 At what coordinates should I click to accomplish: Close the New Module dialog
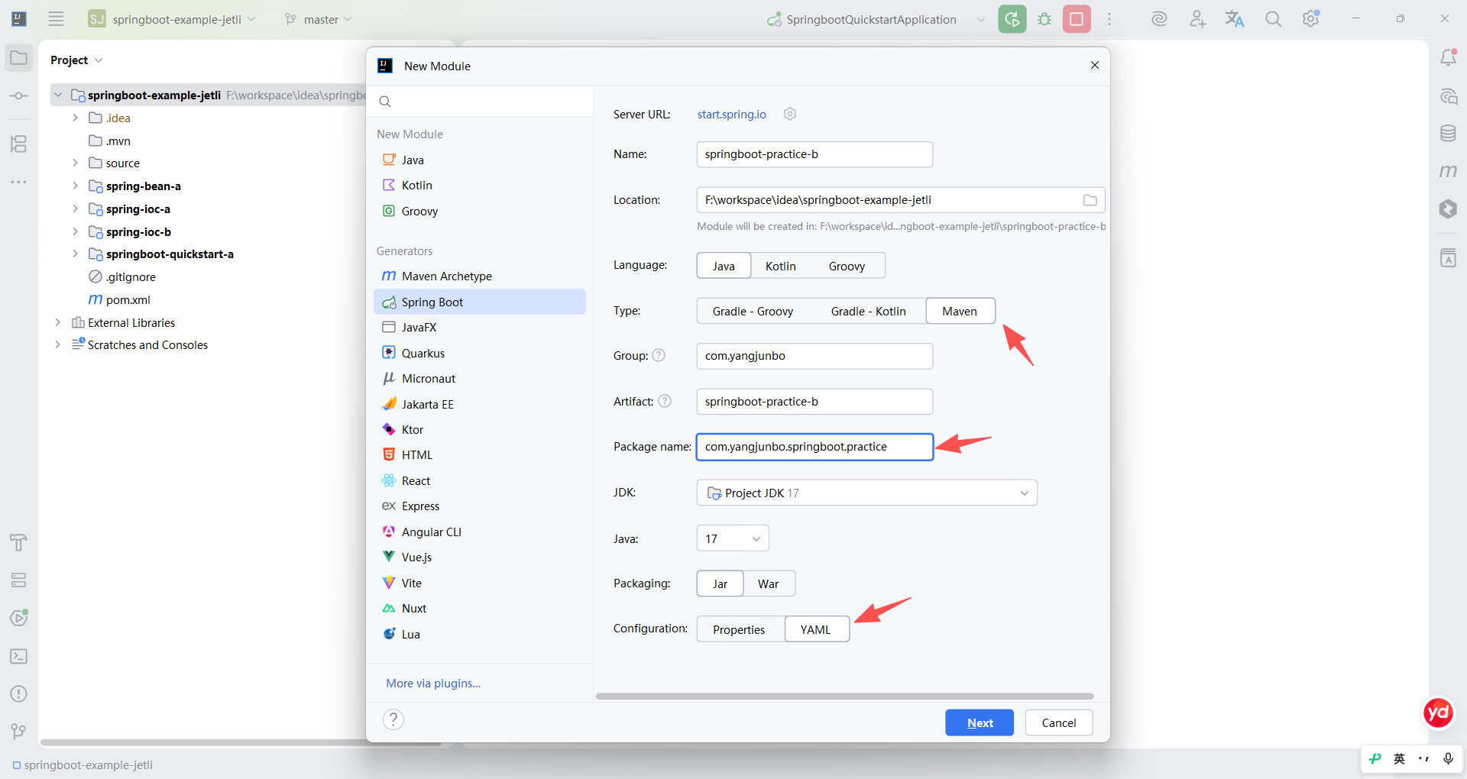(x=1095, y=66)
